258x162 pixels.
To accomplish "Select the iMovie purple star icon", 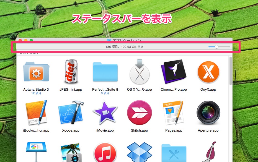I will tap(105, 113).
